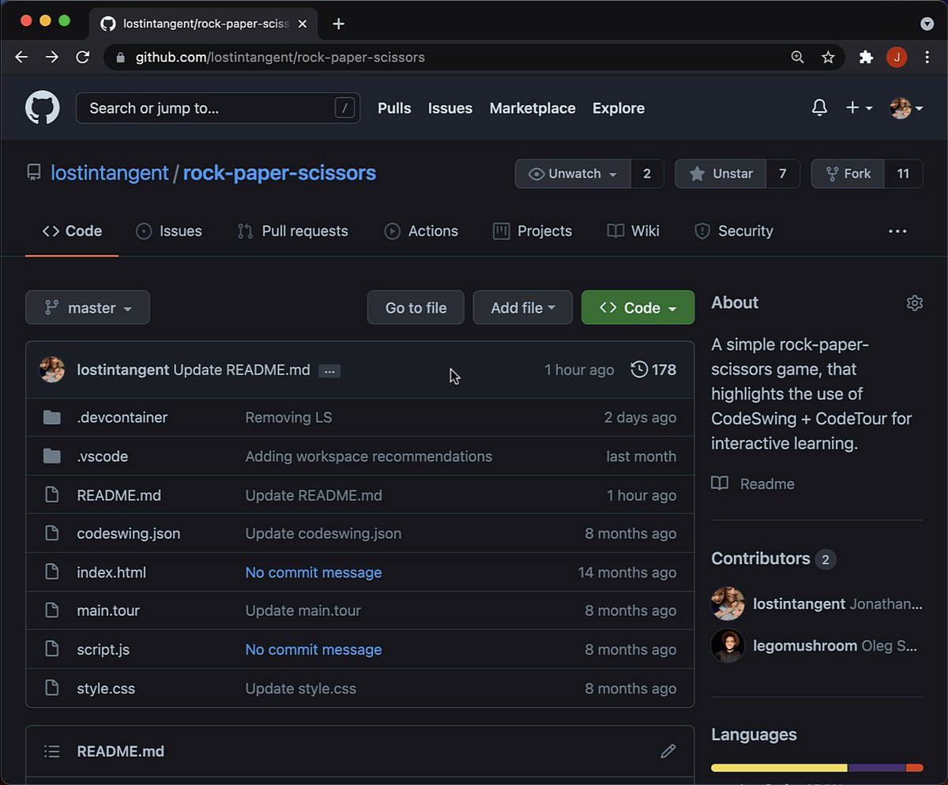Image resolution: width=948 pixels, height=785 pixels.
Task: Open Explore in the top navigation
Action: coord(619,108)
